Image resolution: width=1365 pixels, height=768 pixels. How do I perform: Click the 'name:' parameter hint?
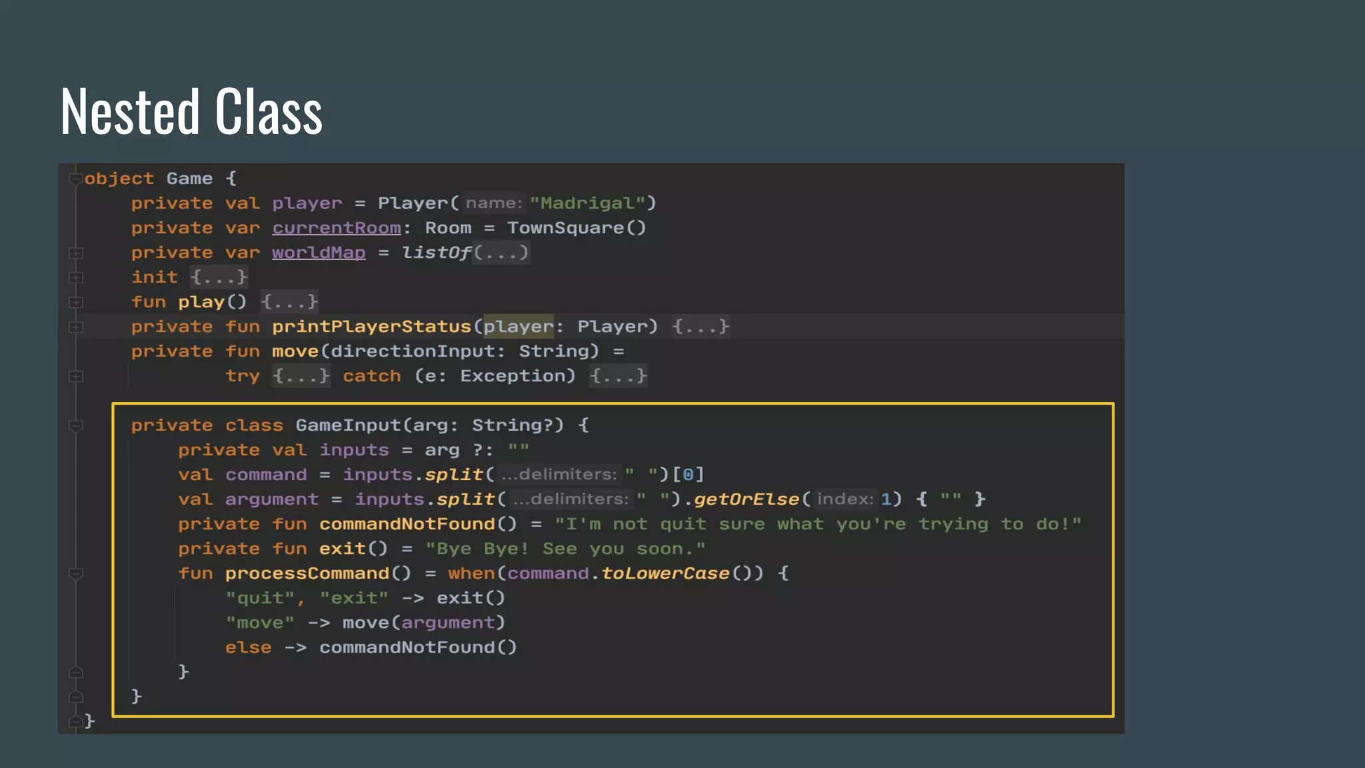494,203
